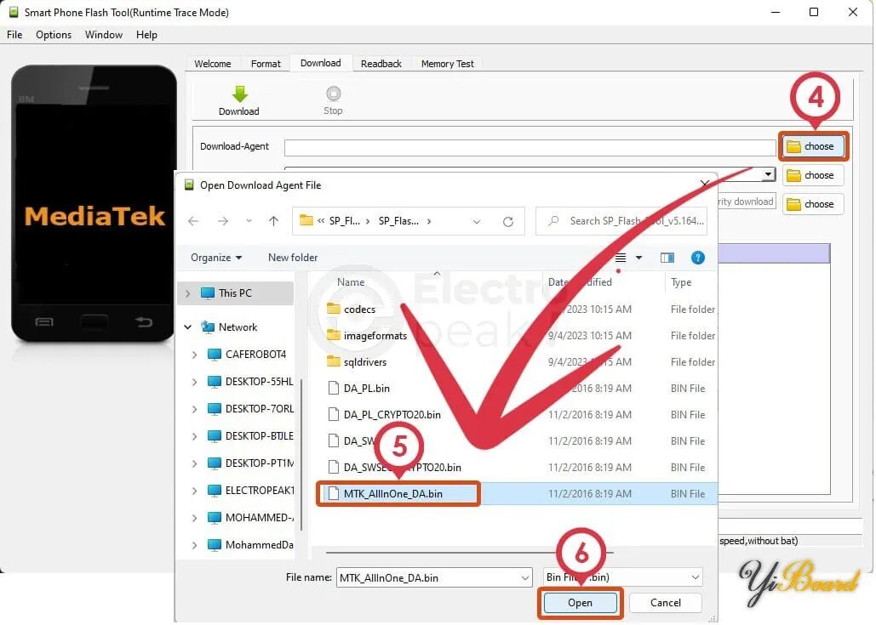The width and height of the screenshot is (876, 625).
Task: Expand the This PC tree node
Action: pyautogui.click(x=188, y=293)
